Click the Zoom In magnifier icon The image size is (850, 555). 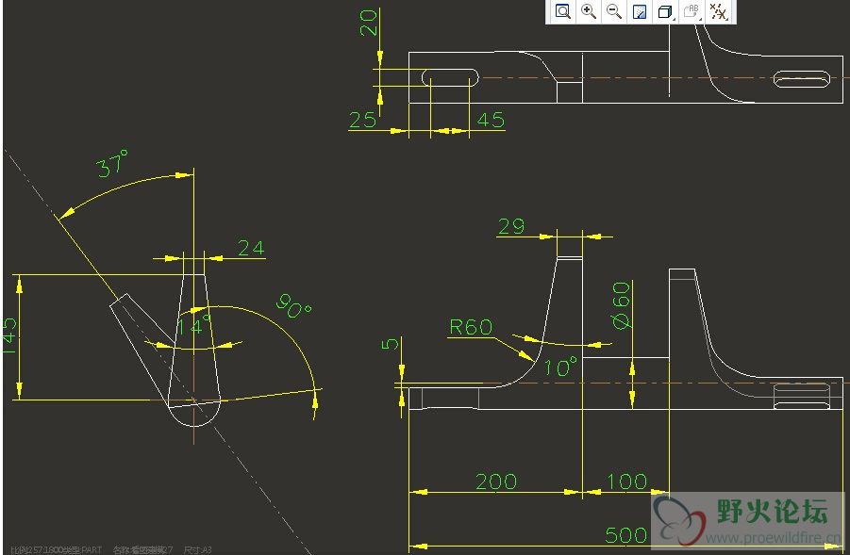point(588,11)
